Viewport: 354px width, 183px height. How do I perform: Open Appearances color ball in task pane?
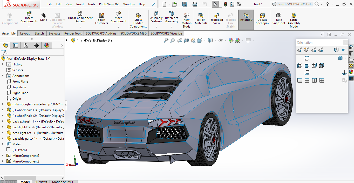(x=351, y=72)
